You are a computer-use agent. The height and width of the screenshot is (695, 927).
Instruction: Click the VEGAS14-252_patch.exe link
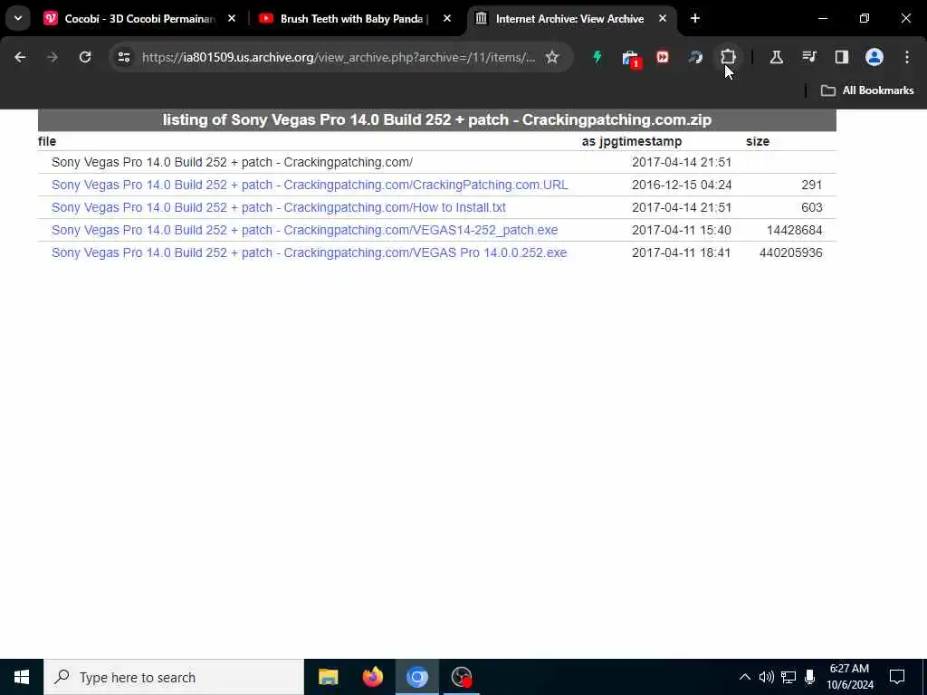[x=304, y=230]
